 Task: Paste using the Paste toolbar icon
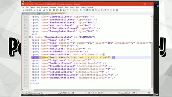[50, 10]
